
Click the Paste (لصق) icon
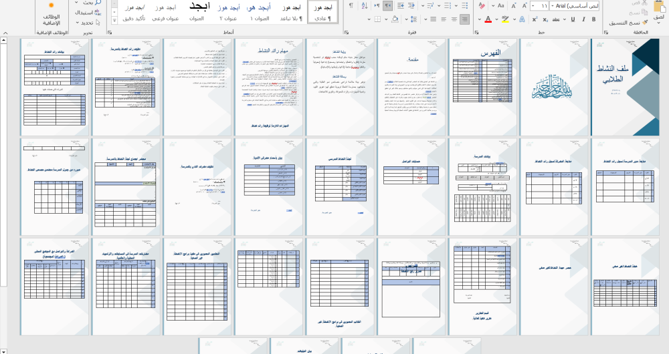click(658, 7)
